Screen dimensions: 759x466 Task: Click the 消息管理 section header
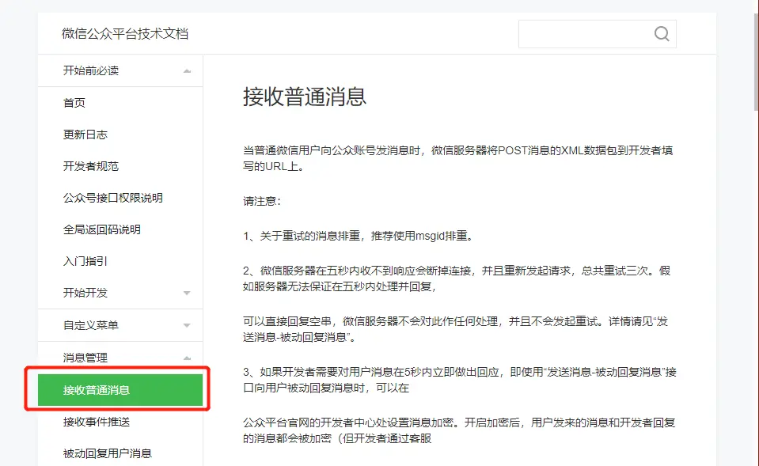pos(120,358)
